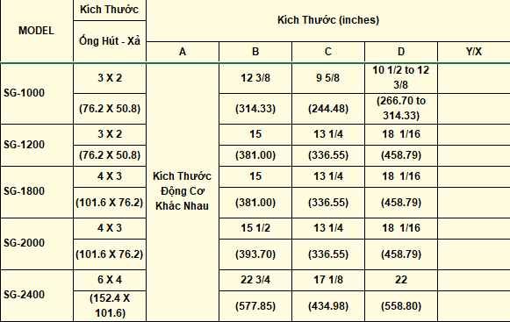Click the (558.80) value cell
This screenshot has width=510, height=322.
coord(401,306)
